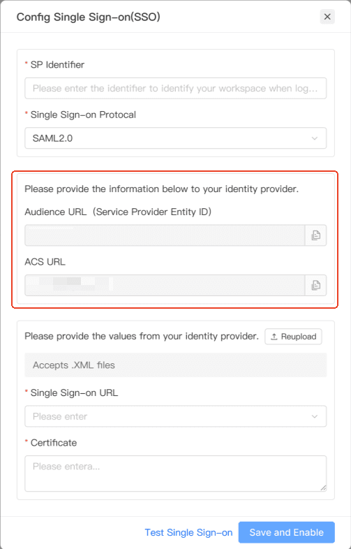Viewport: 351px width, 549px height.
Task: Click the SP Identifier label
Action: point(57,65)
